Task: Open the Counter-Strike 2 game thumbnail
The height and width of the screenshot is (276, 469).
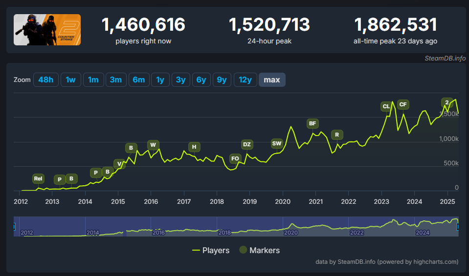Action: pos(47,30)
